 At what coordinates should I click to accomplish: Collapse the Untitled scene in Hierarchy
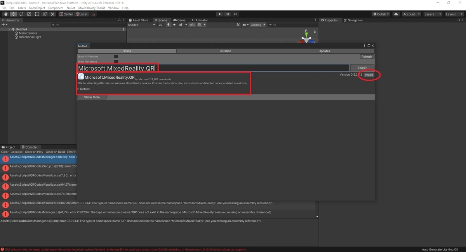coord(9,29)
